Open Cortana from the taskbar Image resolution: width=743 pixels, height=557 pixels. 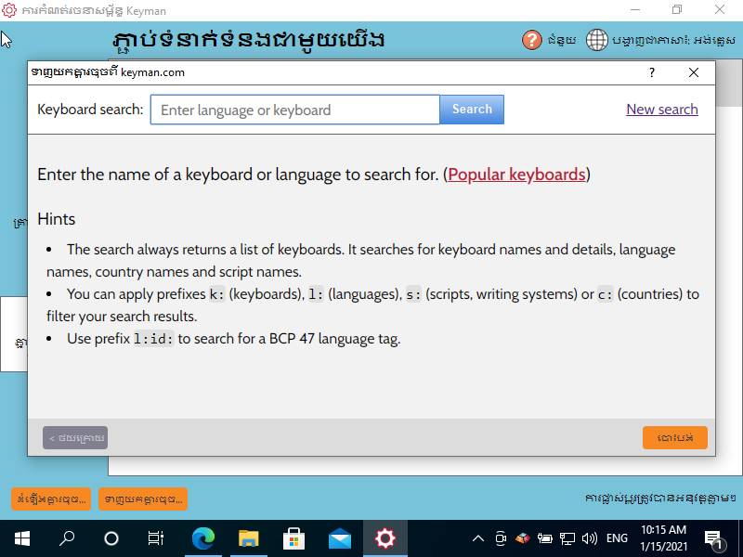[x=111, y=538]
